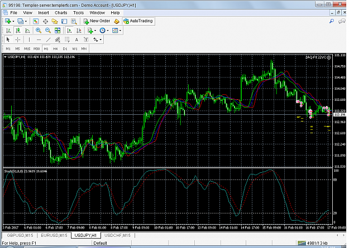Toggle chart shift from right edge
This screenshot has height=248, width=349.
pyautogui.click(x=79, y=31)
